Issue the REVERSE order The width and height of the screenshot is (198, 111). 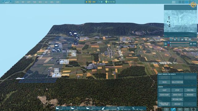click(x=190, y=95)
